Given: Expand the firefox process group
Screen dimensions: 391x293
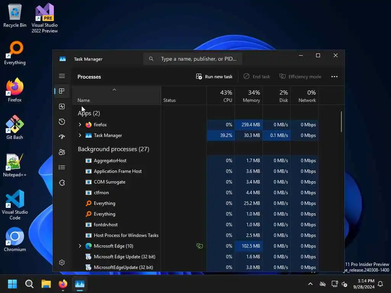Looking at the screenshot, I should 80,125.
